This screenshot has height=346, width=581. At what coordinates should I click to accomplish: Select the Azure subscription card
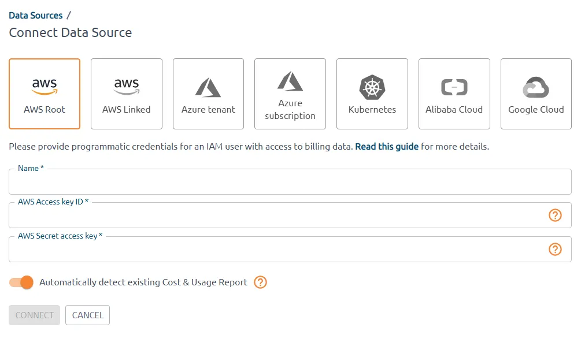pos(290,94)
